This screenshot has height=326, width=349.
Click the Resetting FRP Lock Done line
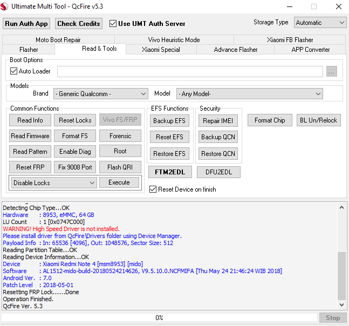[x=41, y=292]
